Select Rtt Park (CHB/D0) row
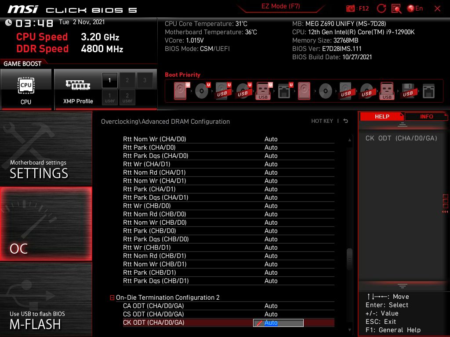Viewport: 450px width, 337px height. 229,231
